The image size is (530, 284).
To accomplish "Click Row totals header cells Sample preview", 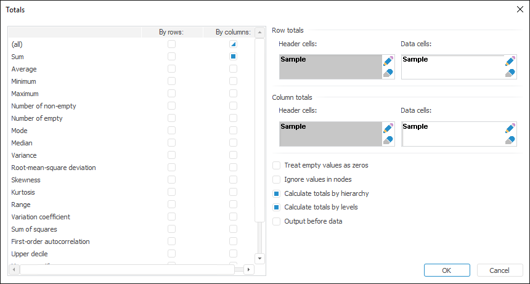I will tap(330, 67).
